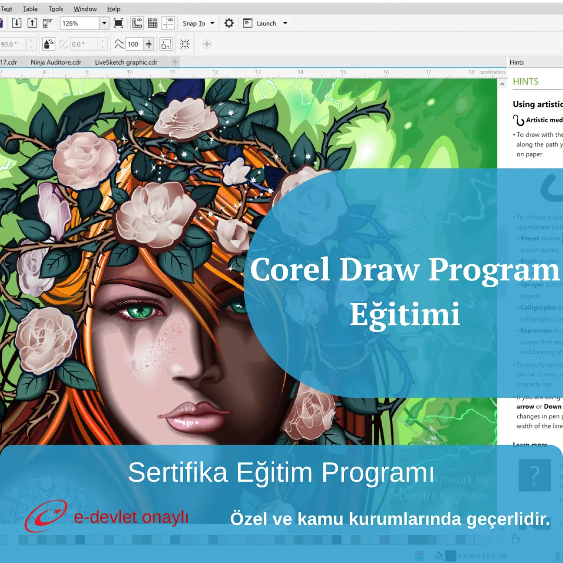The width and height of the screenshot is (563, 563).
Task: Open the Help menu
Action: (x=114, y=9)
